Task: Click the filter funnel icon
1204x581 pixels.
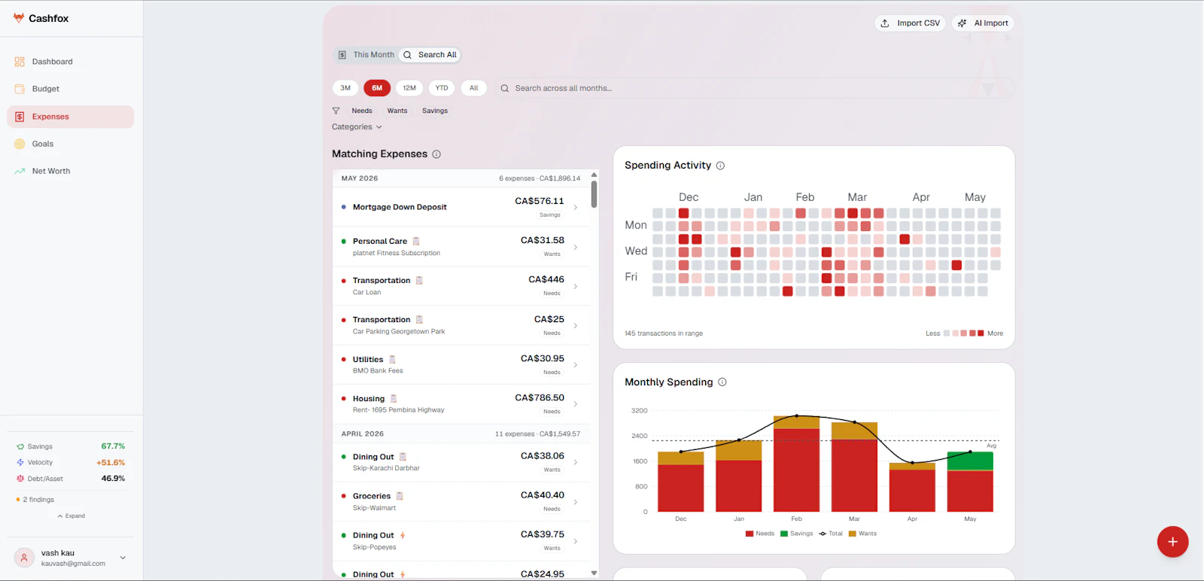Action: (336, 111)
